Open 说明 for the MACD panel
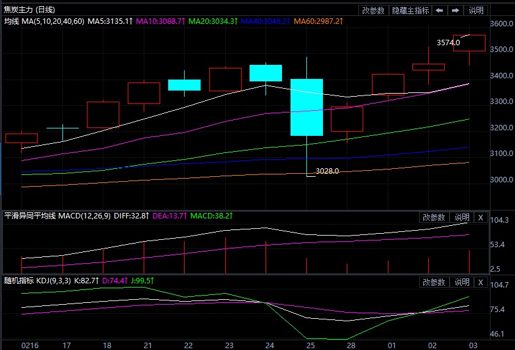 tap(462, 217)
